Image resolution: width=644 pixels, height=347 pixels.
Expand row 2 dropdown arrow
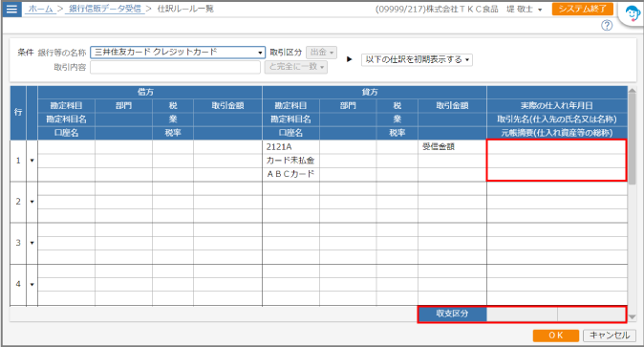(x=32, y=202)
